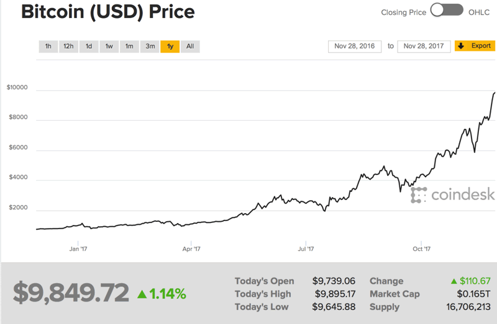Select the 1h time range
This screenshot has height=324, width=497.
[48, 46]
